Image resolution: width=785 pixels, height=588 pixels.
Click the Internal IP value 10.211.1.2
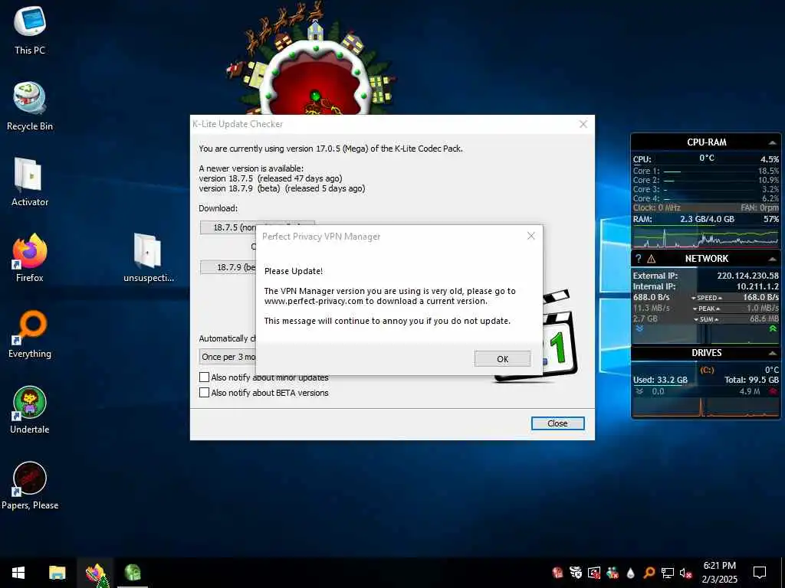click(757, 286)
